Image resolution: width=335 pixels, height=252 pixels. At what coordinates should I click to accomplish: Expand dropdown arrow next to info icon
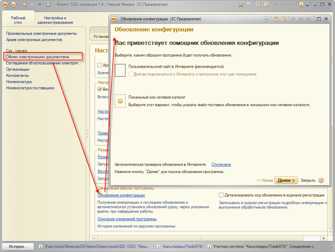[x=308, y=5]
